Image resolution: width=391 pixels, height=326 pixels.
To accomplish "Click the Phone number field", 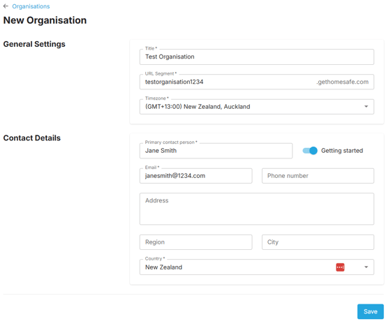I will tap(318, 176).
